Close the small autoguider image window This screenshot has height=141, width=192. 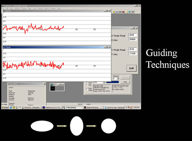click(63, 85)
